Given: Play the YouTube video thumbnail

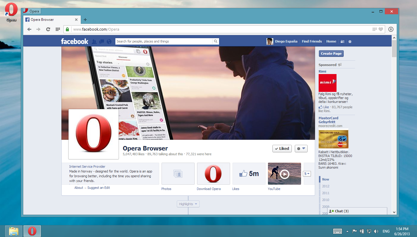Looking at the screenshot, I should [284, 174].
